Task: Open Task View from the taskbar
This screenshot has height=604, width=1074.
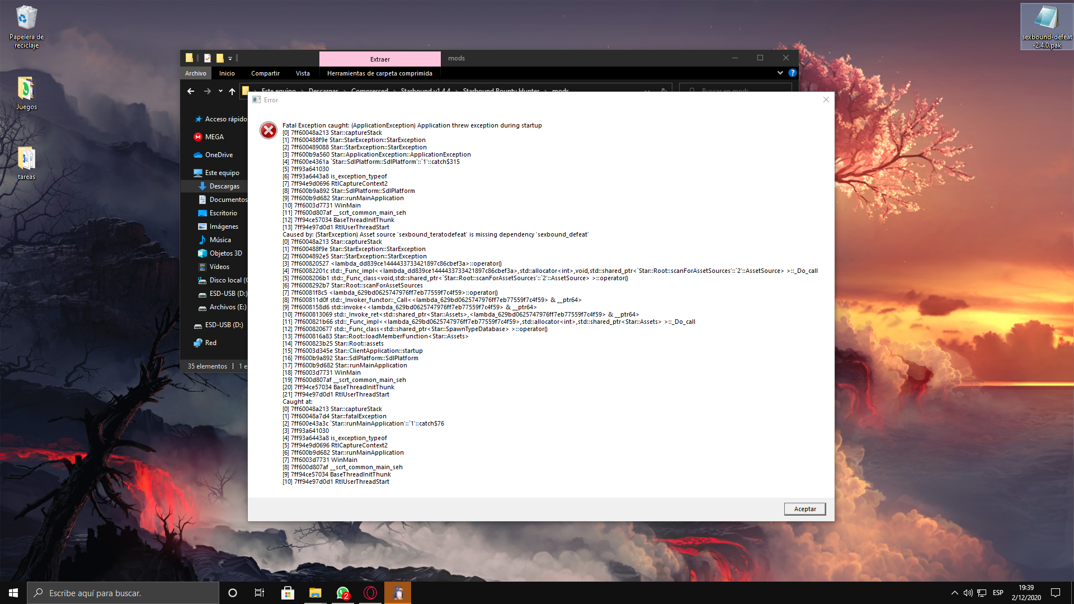Action: (x=260, y=593)
